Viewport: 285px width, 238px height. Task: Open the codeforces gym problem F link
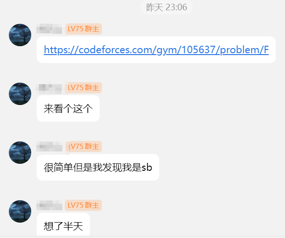click(156, 50)
